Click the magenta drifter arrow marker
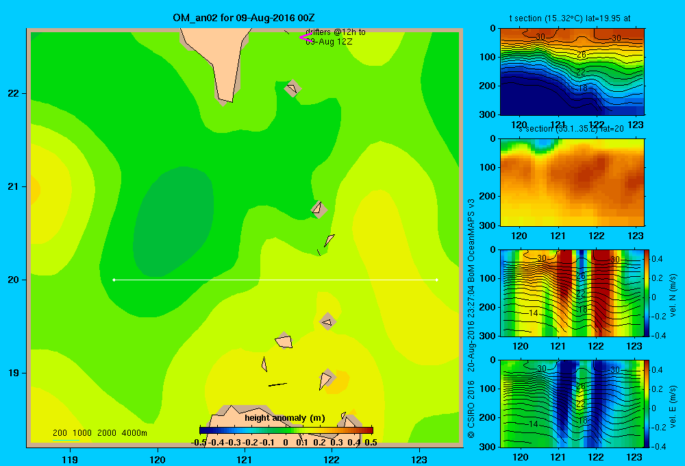This screenshot has width=685, height=466. tap(306, 37)
